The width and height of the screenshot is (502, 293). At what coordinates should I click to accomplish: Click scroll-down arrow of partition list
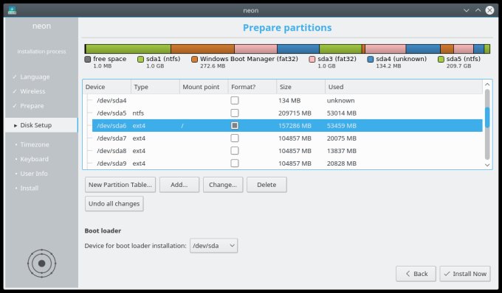coord(487,165)
